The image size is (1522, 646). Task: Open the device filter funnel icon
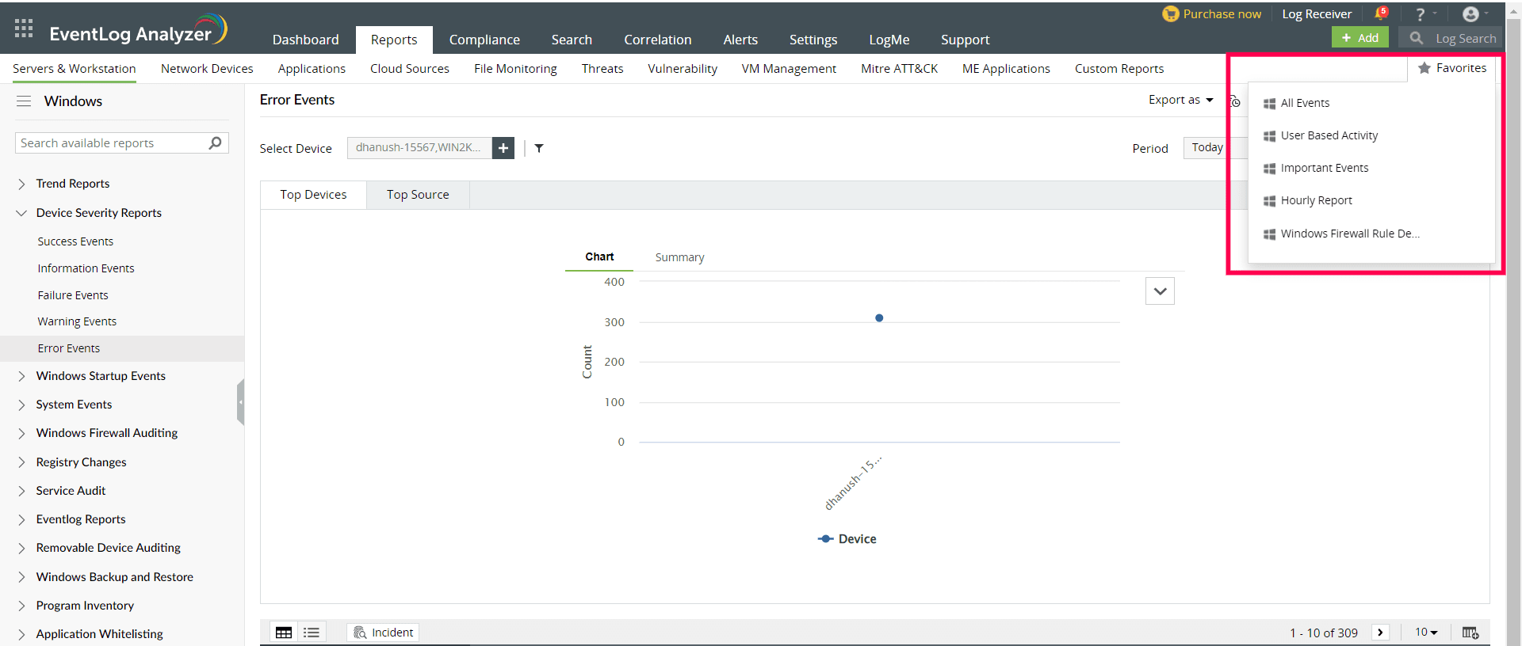(539, 148)
